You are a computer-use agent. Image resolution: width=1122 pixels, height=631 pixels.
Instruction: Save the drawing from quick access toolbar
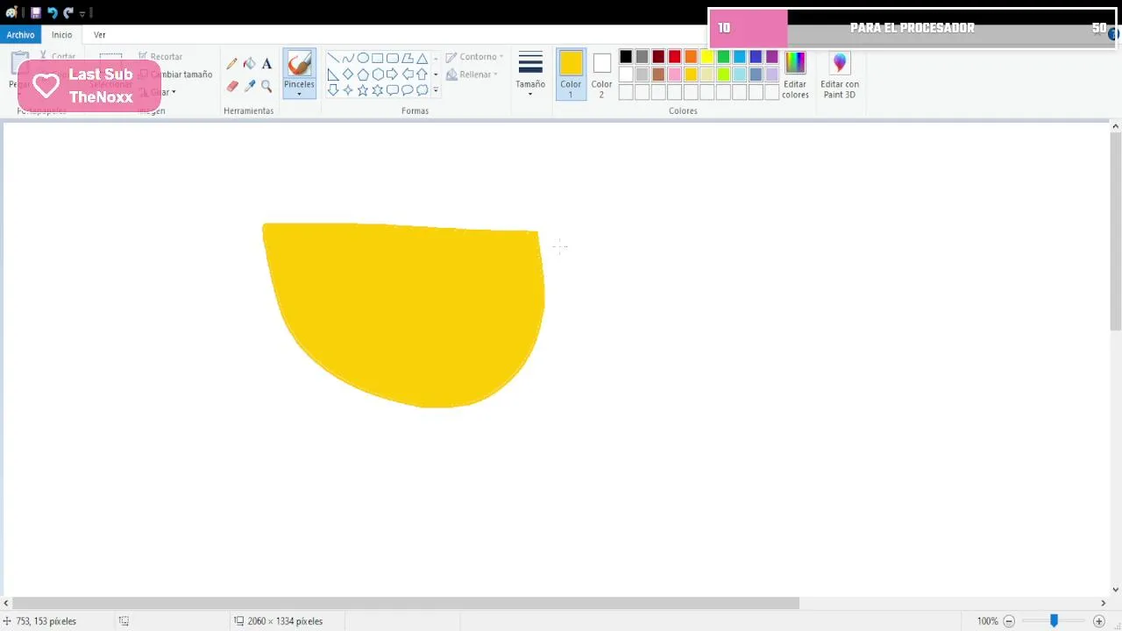pyautogui.click(x=36, y=13)
